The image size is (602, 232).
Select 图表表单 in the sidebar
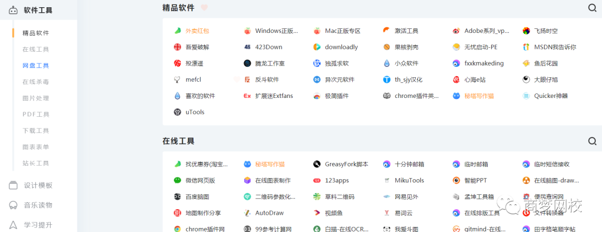tap(36, 147)
